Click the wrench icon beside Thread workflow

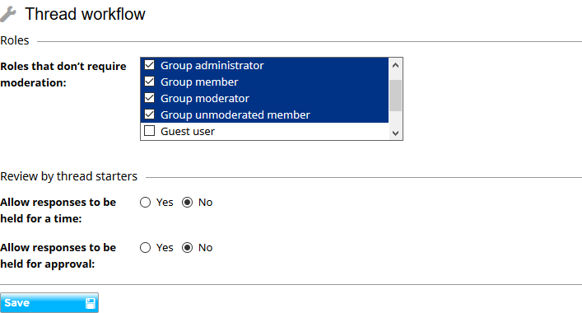[7, 14]
